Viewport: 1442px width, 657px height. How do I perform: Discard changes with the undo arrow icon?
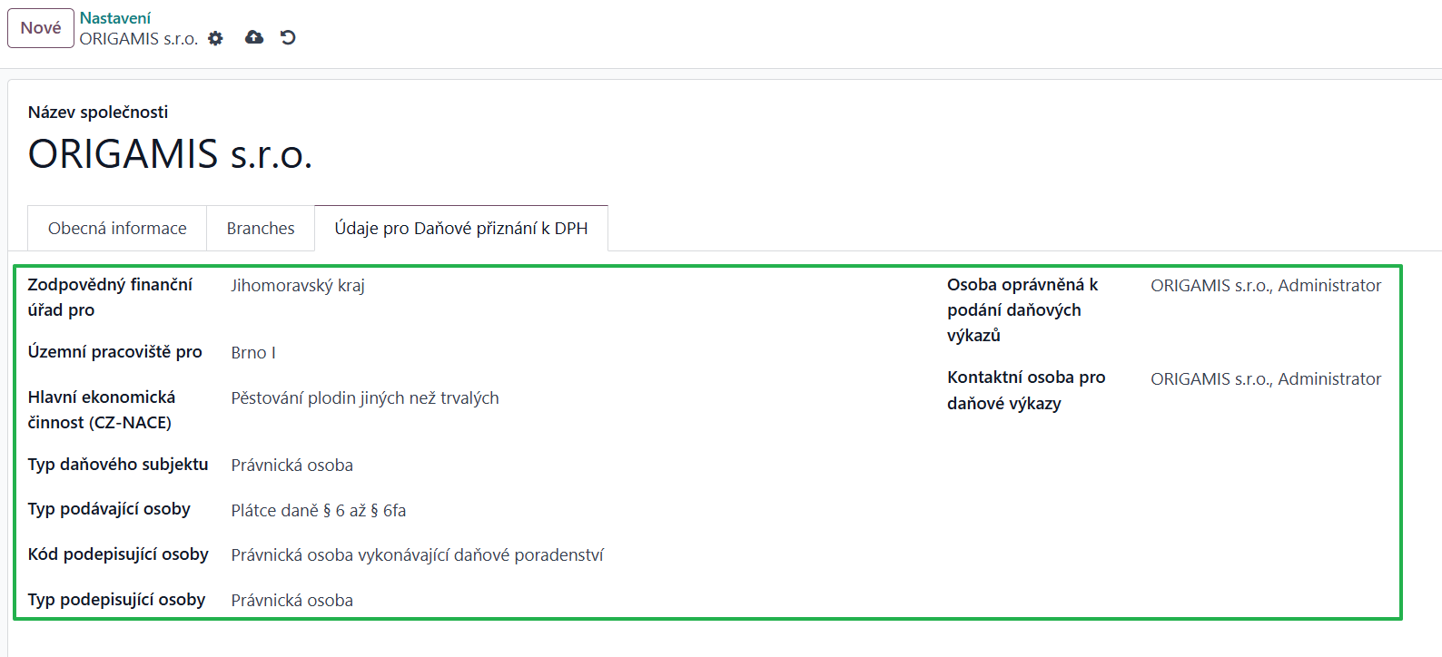[x=288, y=37]
